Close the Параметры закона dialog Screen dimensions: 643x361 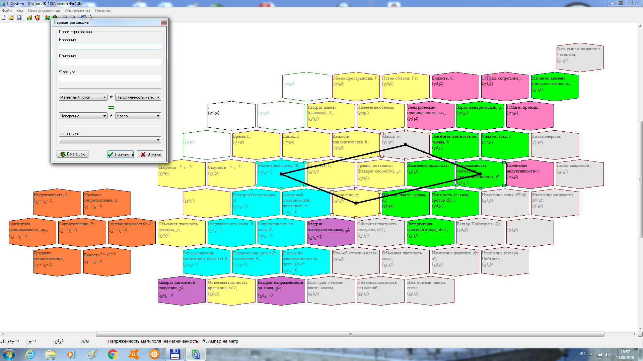coord(164,22)
